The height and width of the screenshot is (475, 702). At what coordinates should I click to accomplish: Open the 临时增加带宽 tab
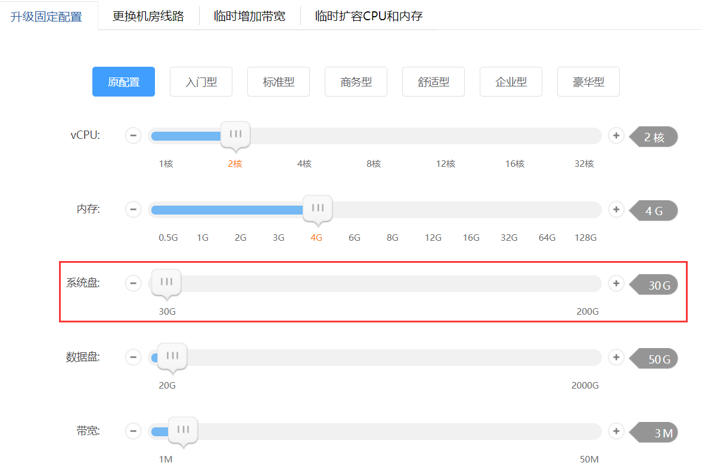(250, 16)
